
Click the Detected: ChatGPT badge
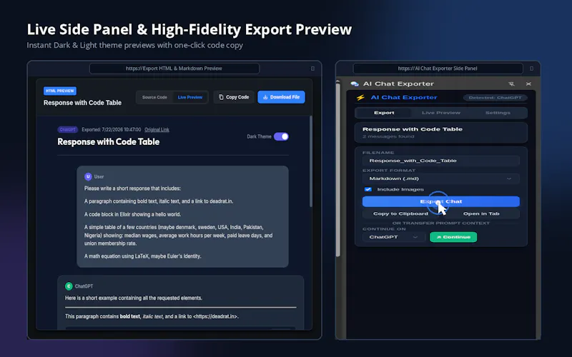tap(495, 98)
